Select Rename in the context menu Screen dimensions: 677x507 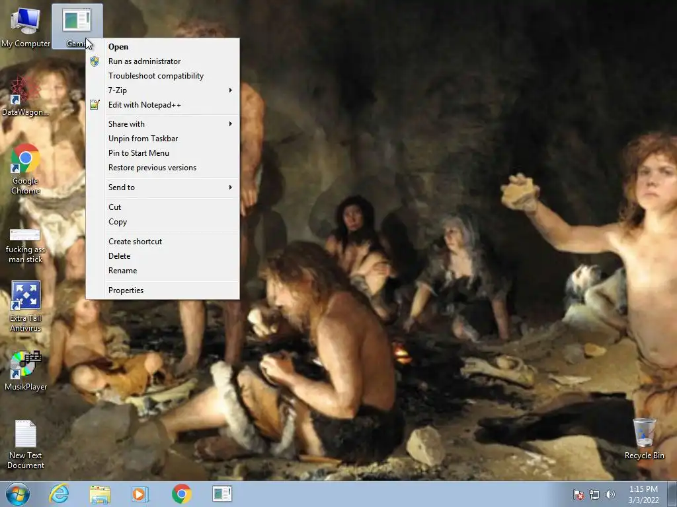click(x=163, y=271)
